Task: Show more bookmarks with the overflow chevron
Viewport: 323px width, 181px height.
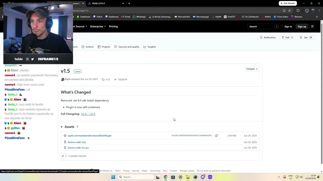Action: (317, 17)
